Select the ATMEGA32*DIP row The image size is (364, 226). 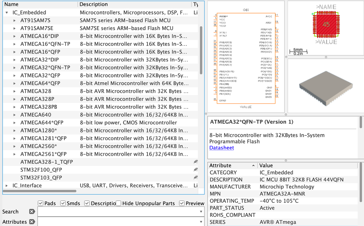(101, 60)
